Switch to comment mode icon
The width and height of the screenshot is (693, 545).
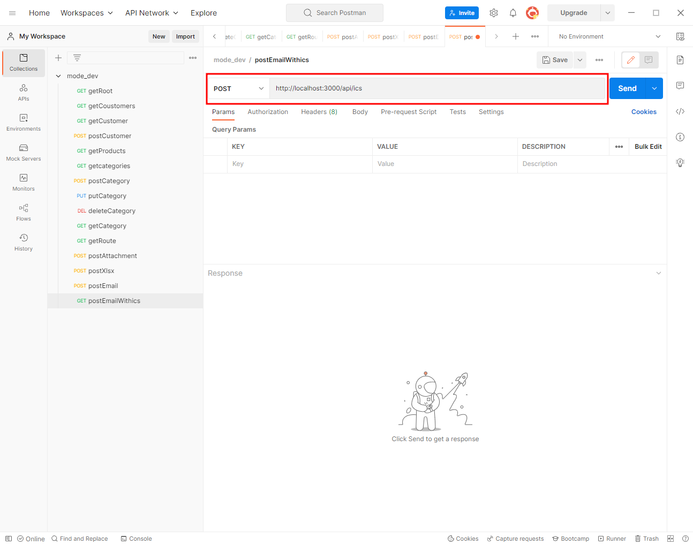[649, 60]
